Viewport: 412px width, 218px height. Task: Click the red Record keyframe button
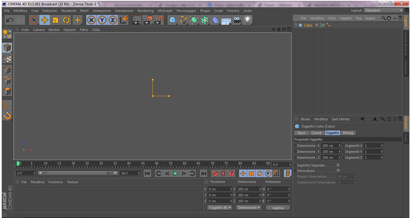click(x=215, y=173)
